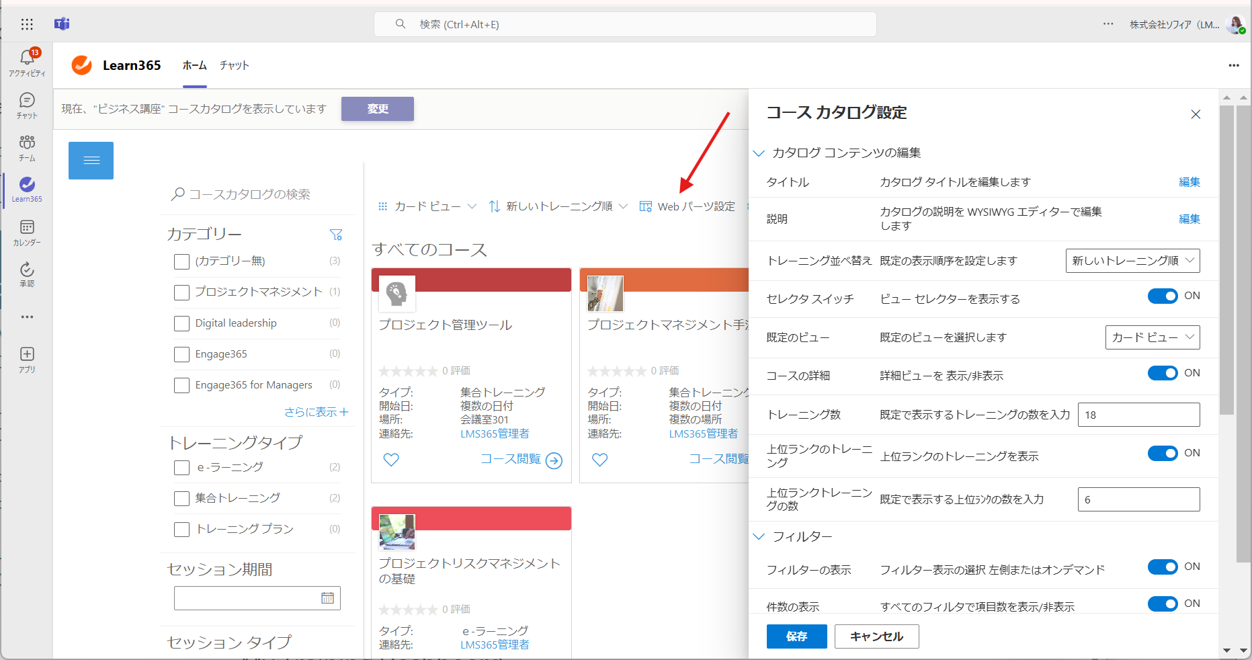Click the トレーニング数 input field
The width and height of the screenshot is (1252, 660).
1139,415
